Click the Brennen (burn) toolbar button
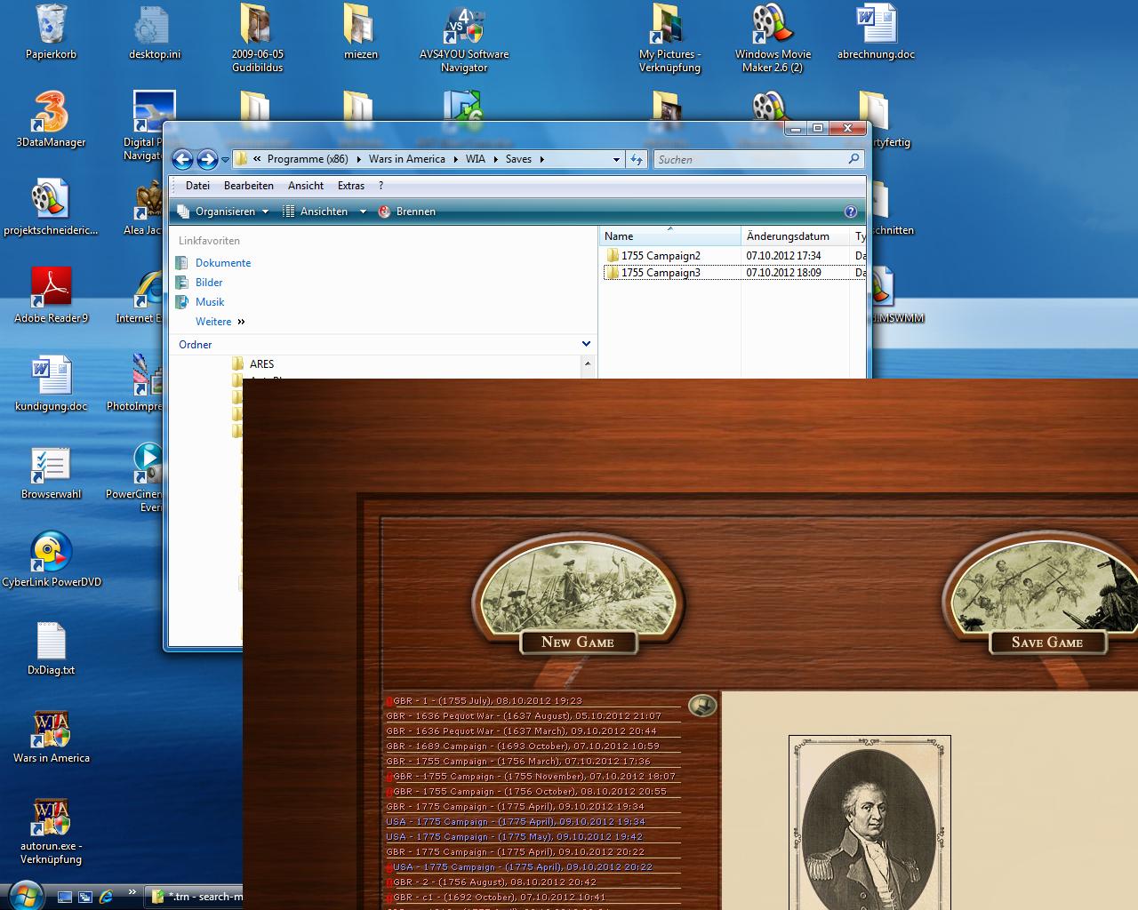Viewport: 1138px width, 910px height. click(x=407, y=212)
